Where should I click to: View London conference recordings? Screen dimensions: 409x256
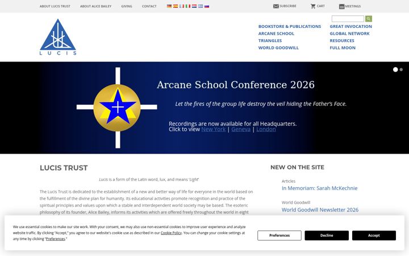pyautogui.click(x=266, y=129)
